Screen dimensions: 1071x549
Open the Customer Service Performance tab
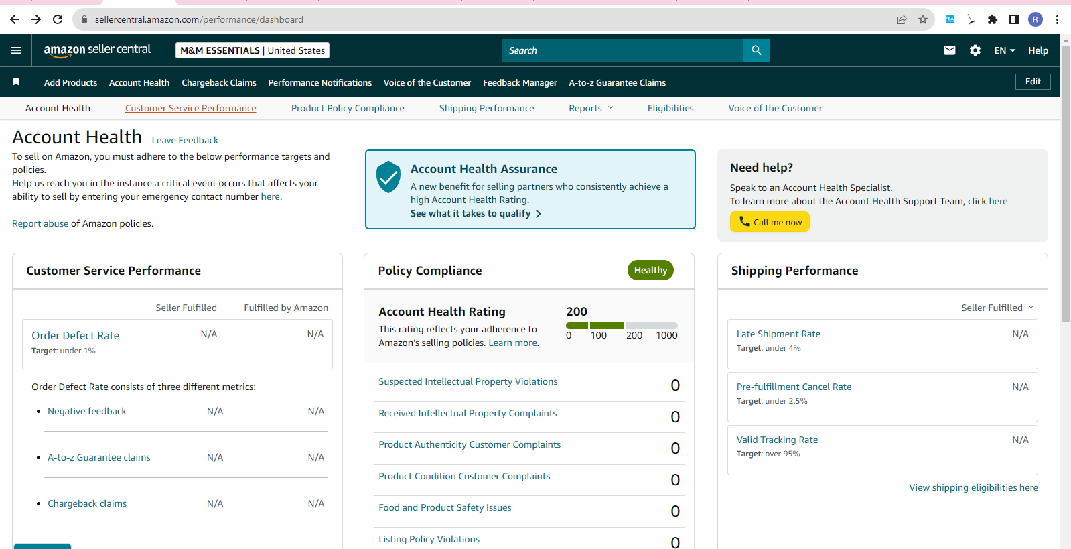191,108
